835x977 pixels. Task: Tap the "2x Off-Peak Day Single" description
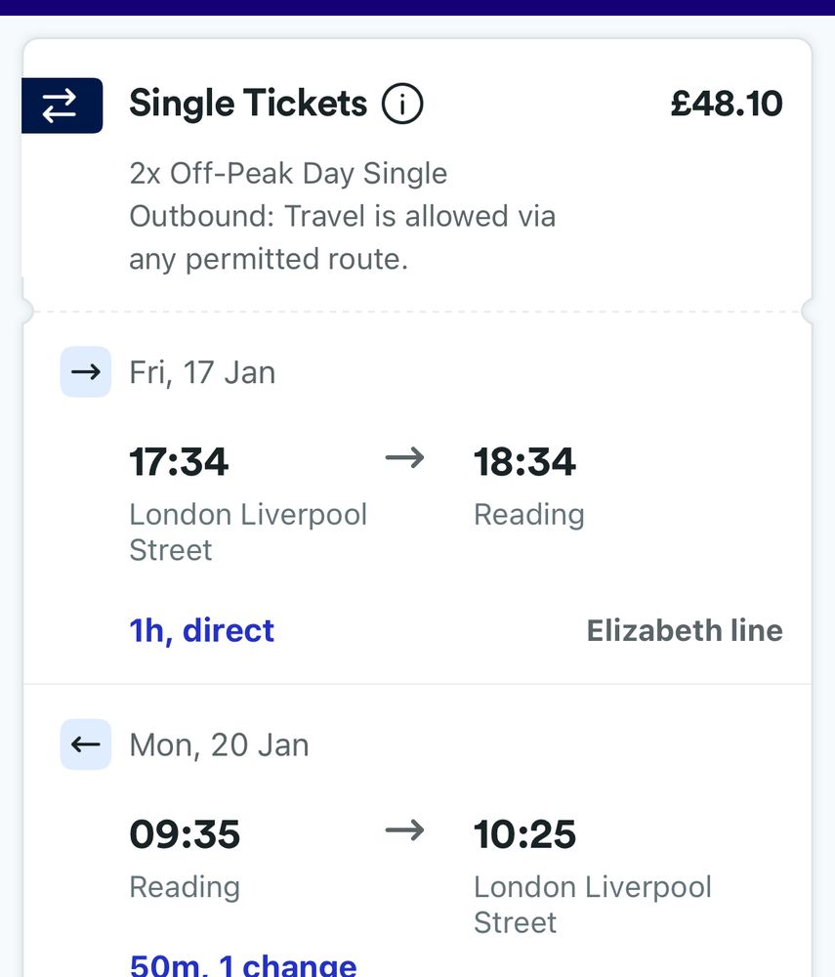point(288,174)
